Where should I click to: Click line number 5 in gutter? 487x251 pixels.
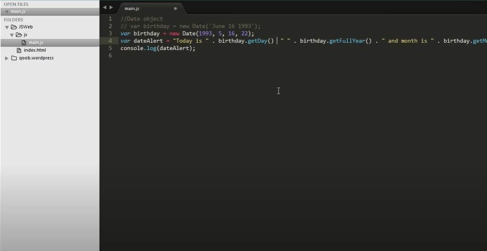(110, 49)
